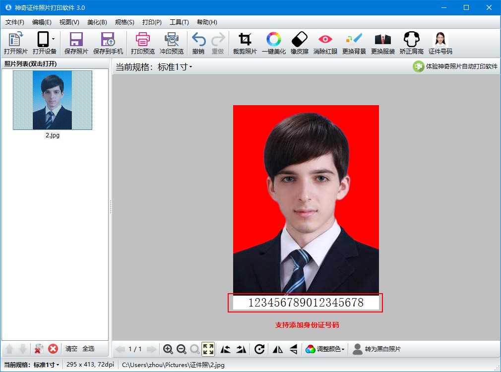Viewport: 501px width, 372px height.
Task: Click the zoom in magnifier button
Action: (168, 349)
